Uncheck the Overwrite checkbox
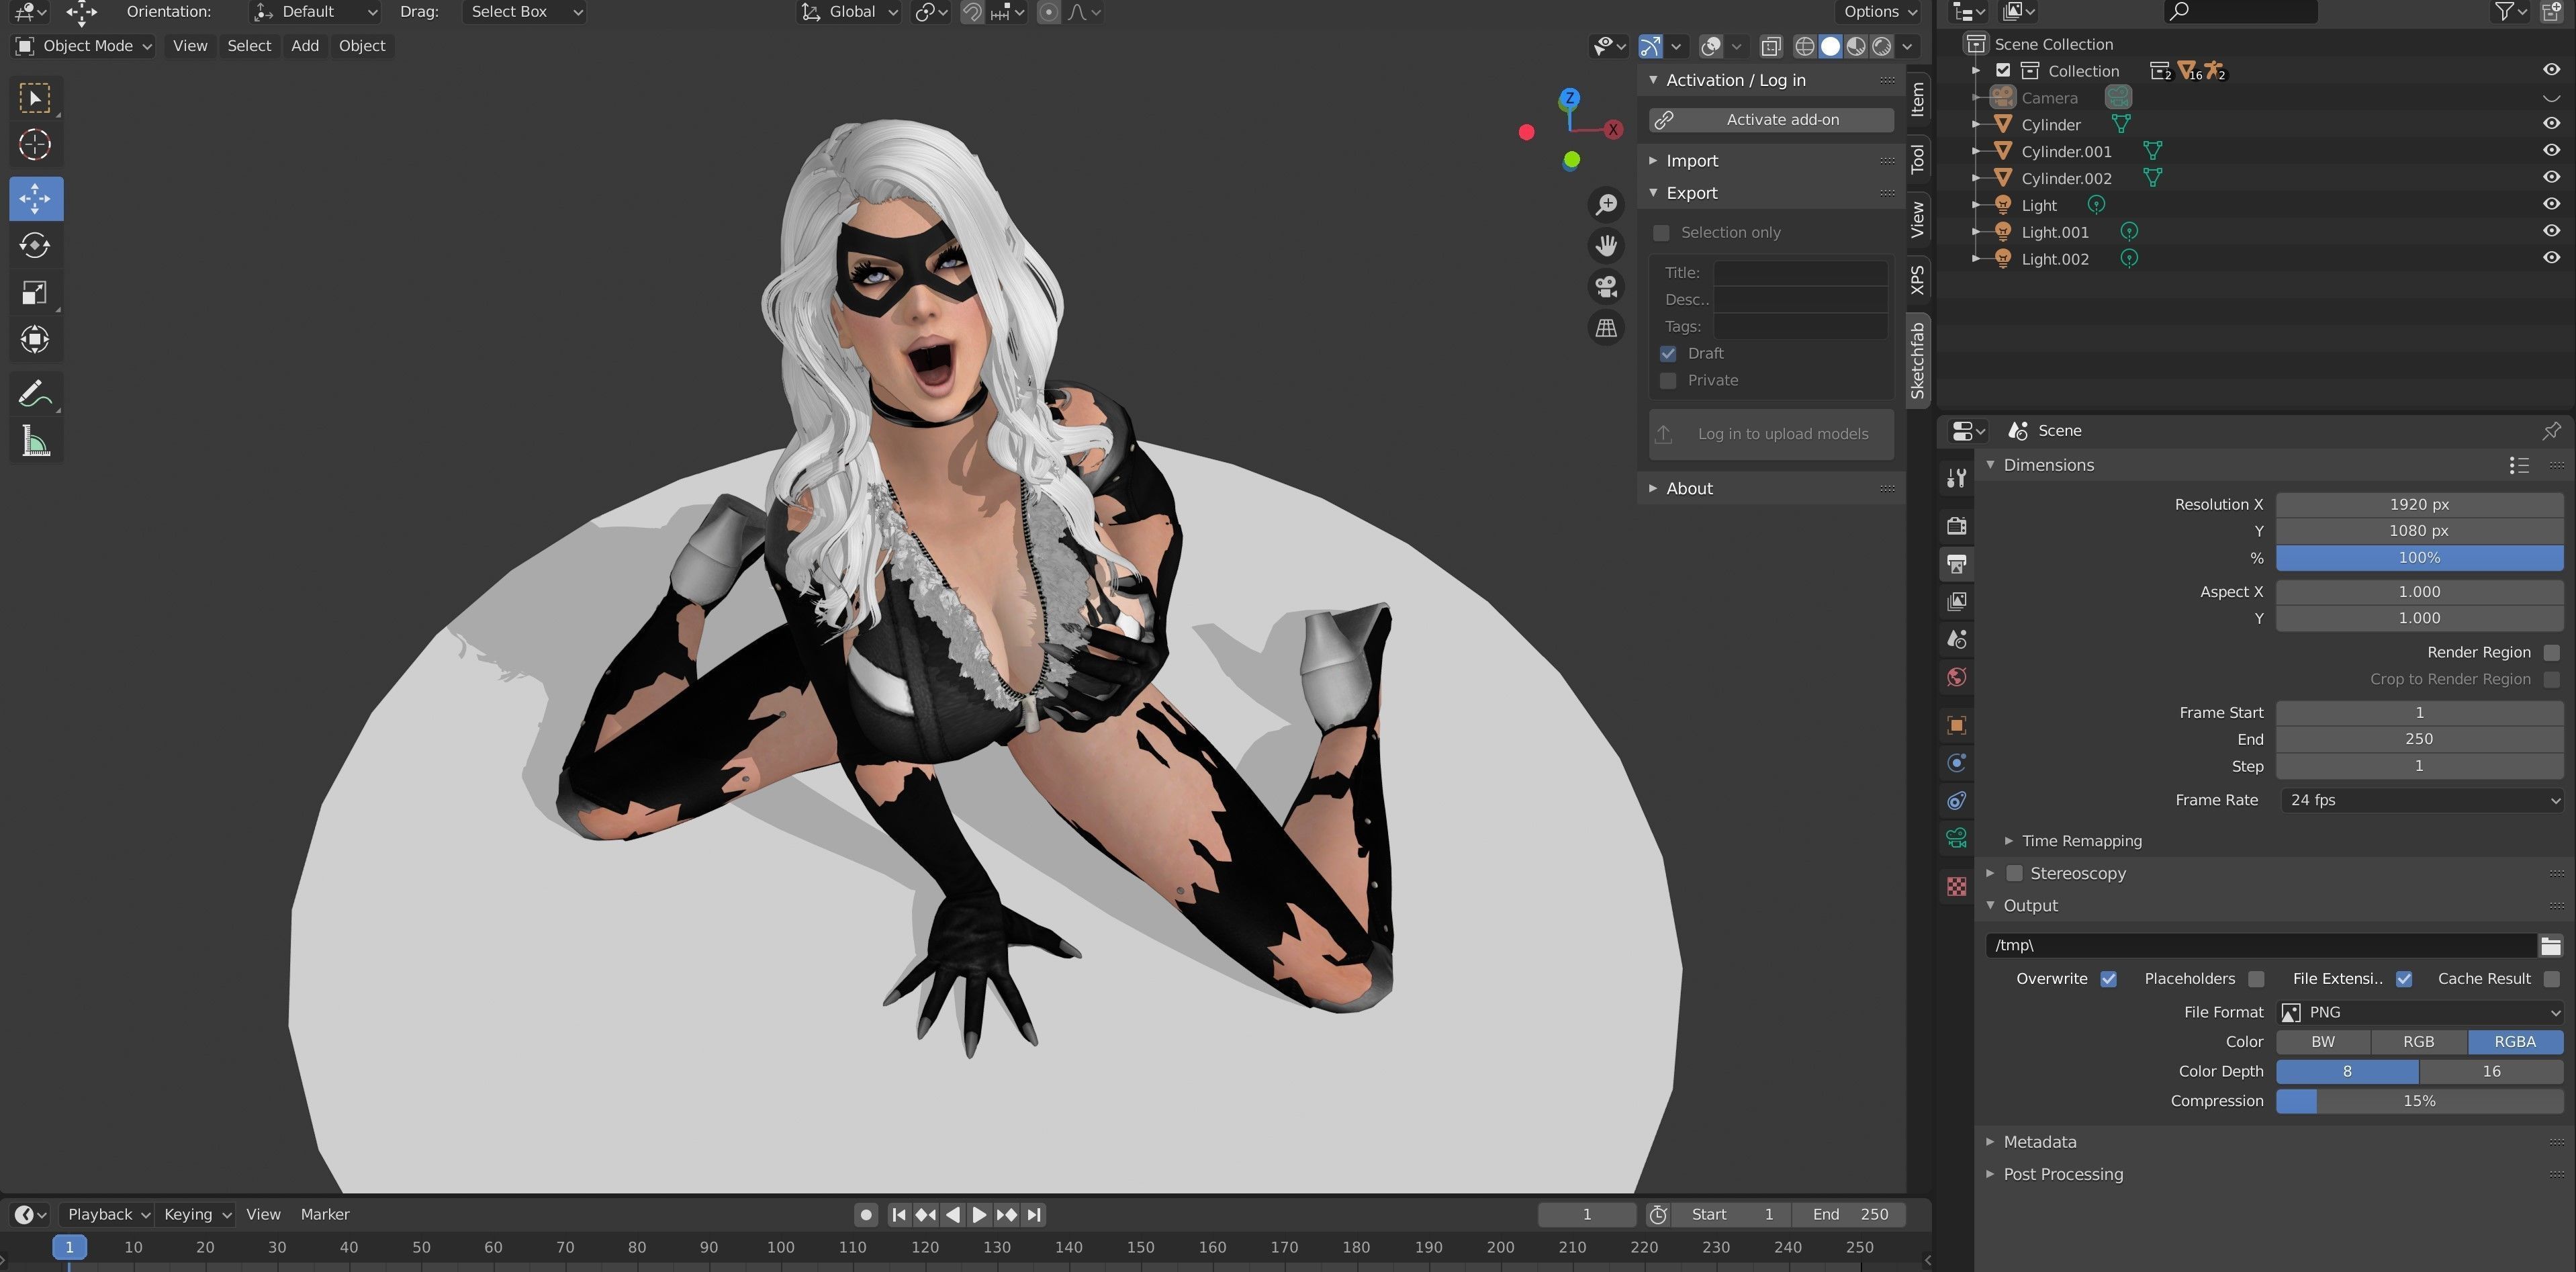The width and height of the screenshot is (2576, 1272). 2109,979
